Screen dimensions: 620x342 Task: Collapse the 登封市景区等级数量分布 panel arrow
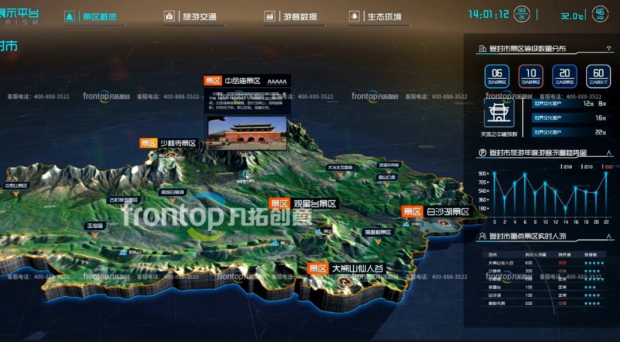[608, 49]
